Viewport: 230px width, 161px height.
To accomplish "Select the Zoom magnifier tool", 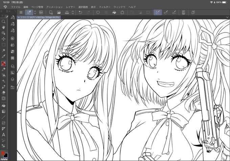I will (x=3, y=22).
